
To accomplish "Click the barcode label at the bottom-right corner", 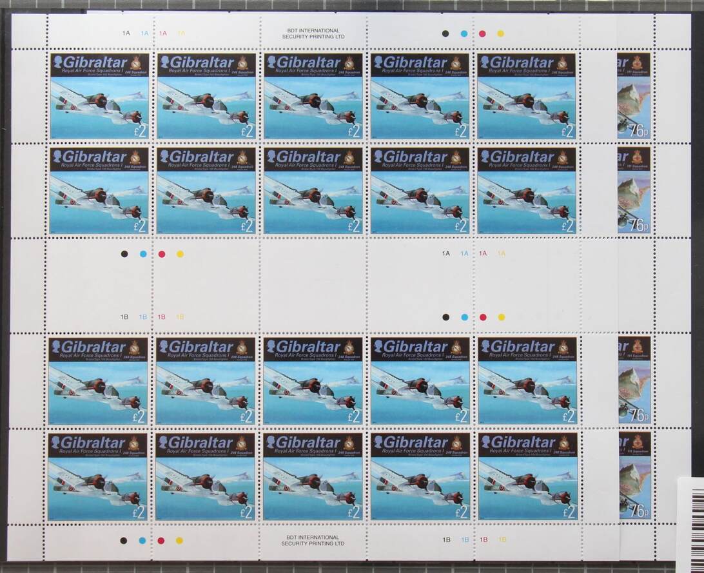I will [690, 525].
